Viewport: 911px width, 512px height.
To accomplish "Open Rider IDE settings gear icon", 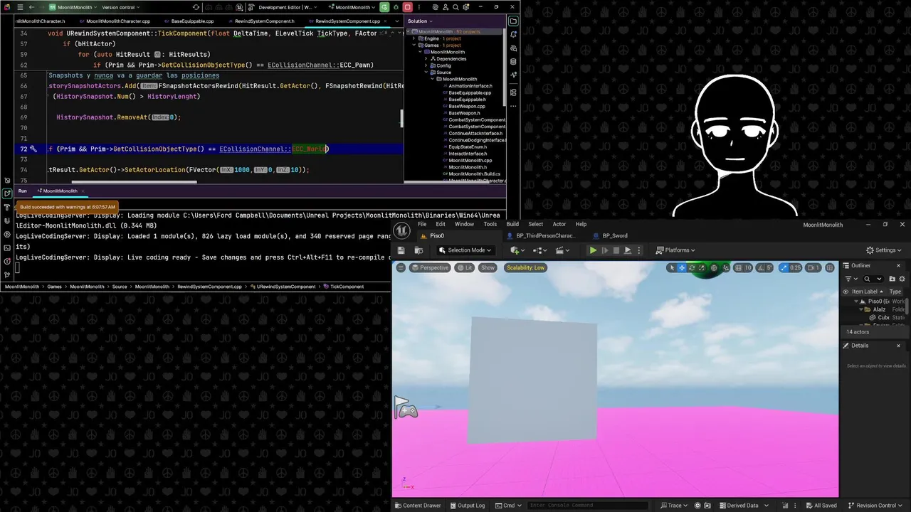I will click(465, 7).
